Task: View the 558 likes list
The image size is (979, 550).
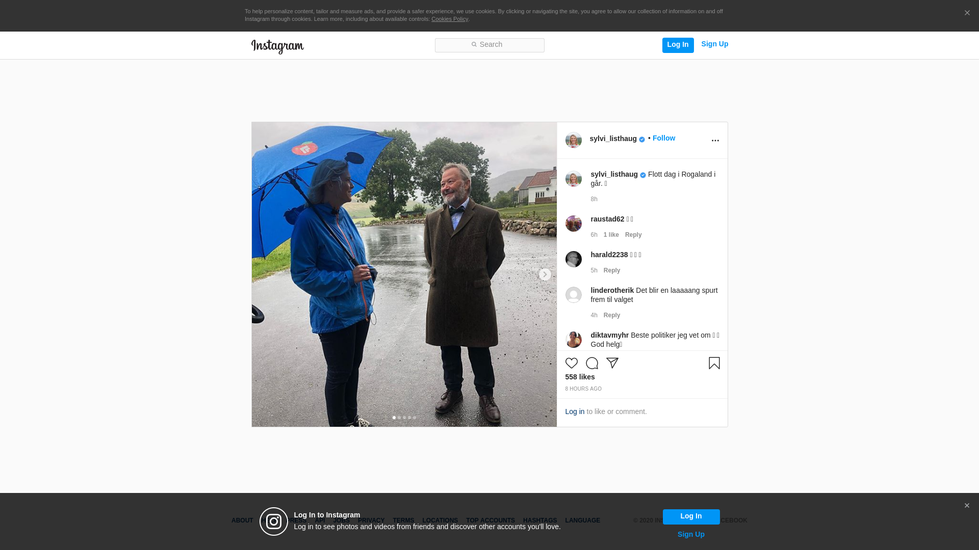Action: click(x=580, y=377)
